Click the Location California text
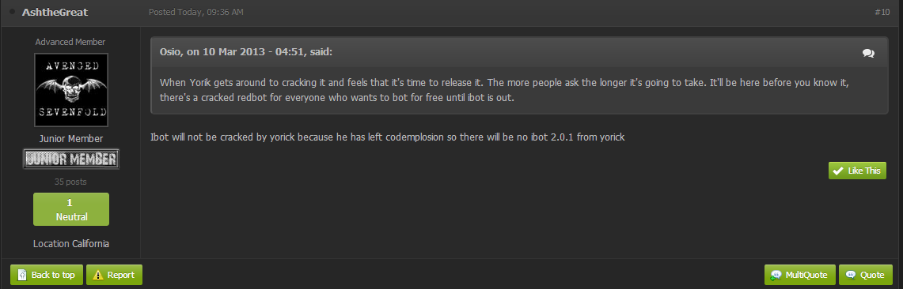This screenshot has width=903, height=289. (x=71, y=244)
